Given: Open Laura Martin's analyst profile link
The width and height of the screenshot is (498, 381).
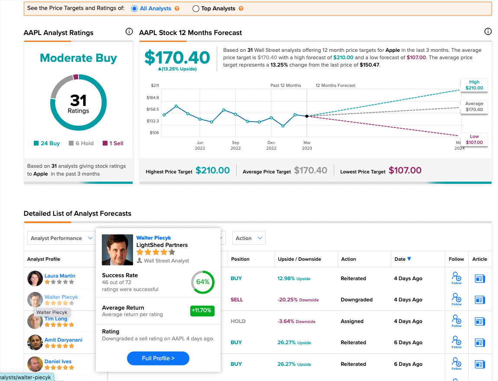Looking at the screenshot, I should pyautogui.click(x=60, y=276).
